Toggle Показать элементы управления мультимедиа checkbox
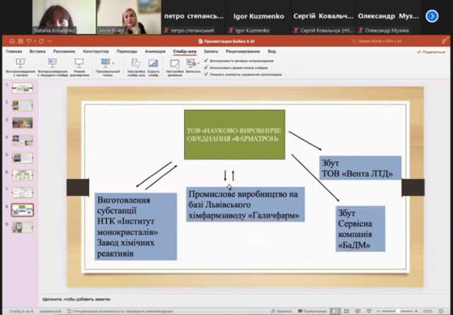 pyautogui.click(x=206, y=74)
